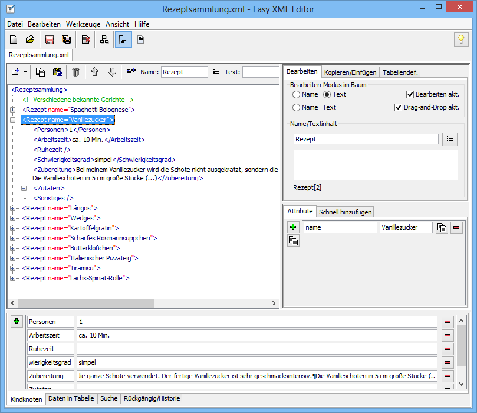This screenshot has height=413, width=477.
Task: Click green plus to add attribute
Action: click(293, 227)
